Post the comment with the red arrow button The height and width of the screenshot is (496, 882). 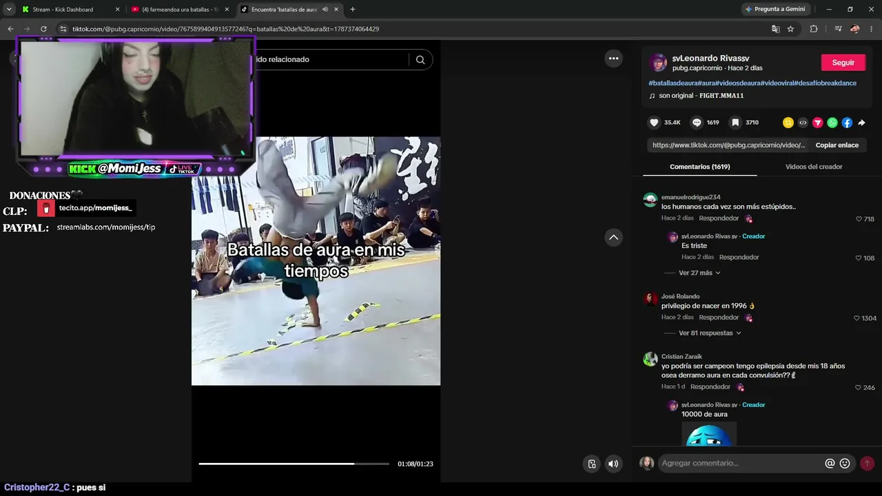point(867,464)
